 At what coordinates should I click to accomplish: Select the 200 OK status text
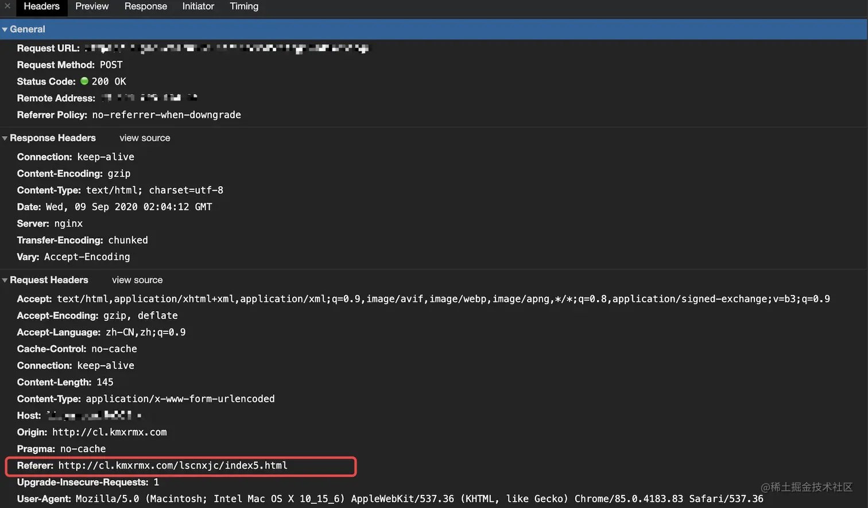point(108,82)
